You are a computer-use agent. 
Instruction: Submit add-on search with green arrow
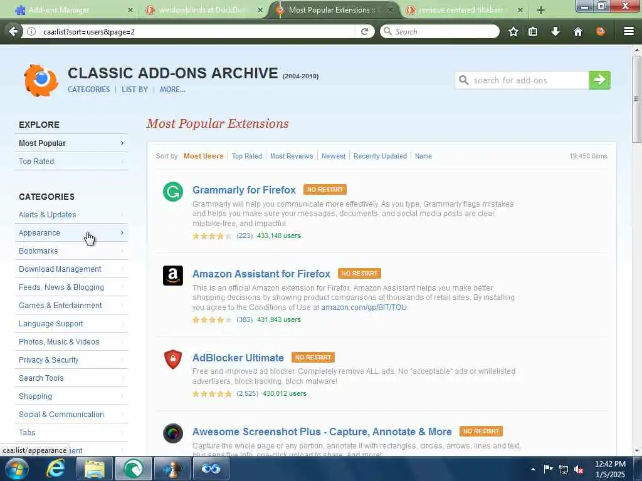click(x=599, y=80)
